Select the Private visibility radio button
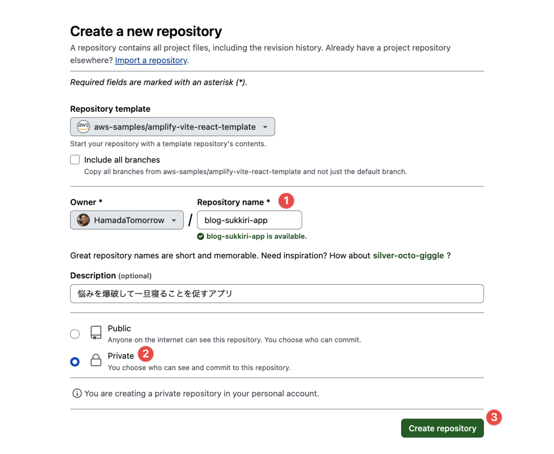Viewport: 554px width, 454px height. (75, 362)
